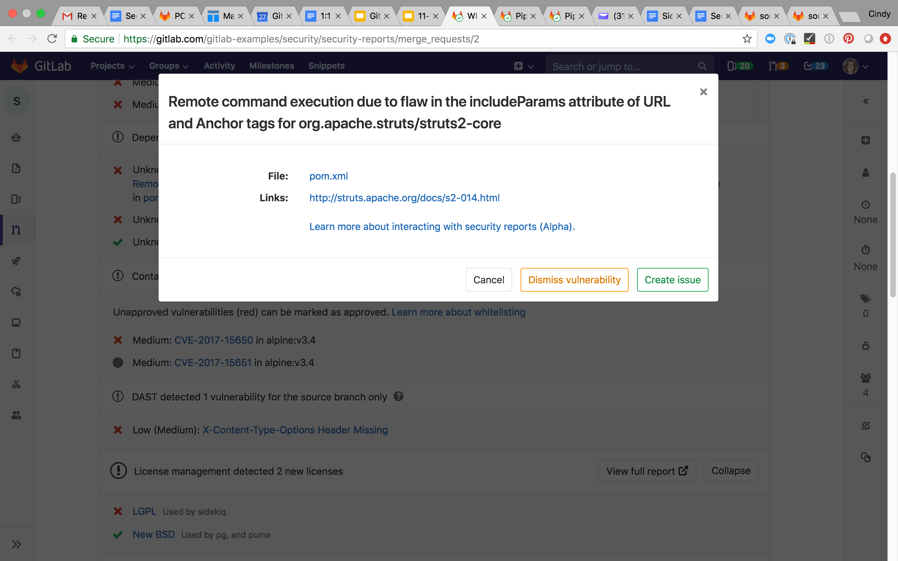This screenshot has width=898, height=561.
Task: Click the GitLab fox logo icon
Action: (x=19, y=65)
